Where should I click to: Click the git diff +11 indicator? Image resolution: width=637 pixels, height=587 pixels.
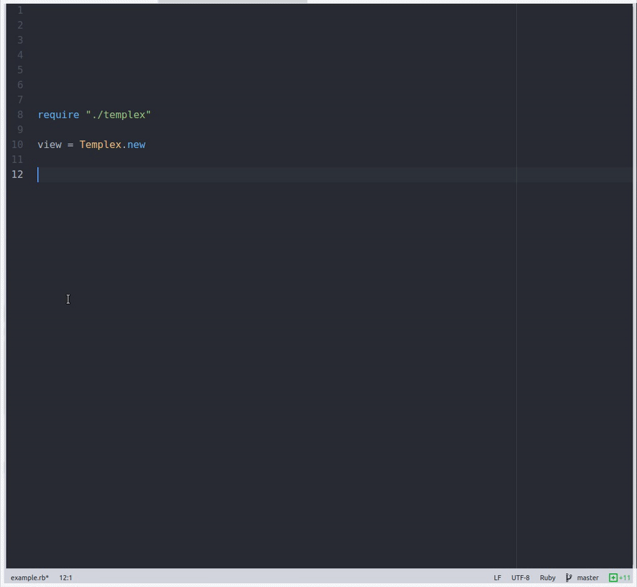pyautogui.click(x=620, y=578)
